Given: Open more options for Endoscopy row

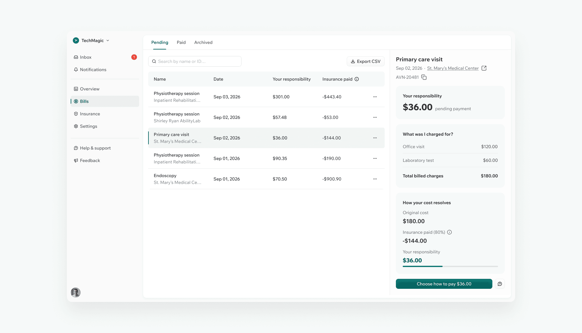Looking at the screenshot, I should [x=375, y=179].
